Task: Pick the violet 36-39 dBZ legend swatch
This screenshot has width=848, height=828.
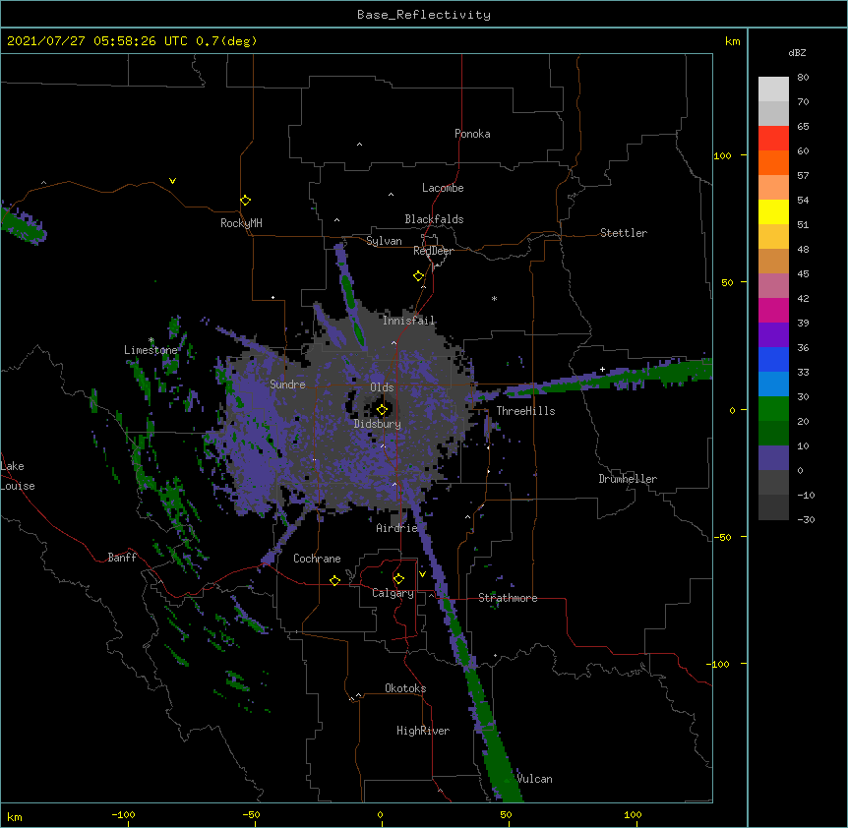Action: pos(773,335)
